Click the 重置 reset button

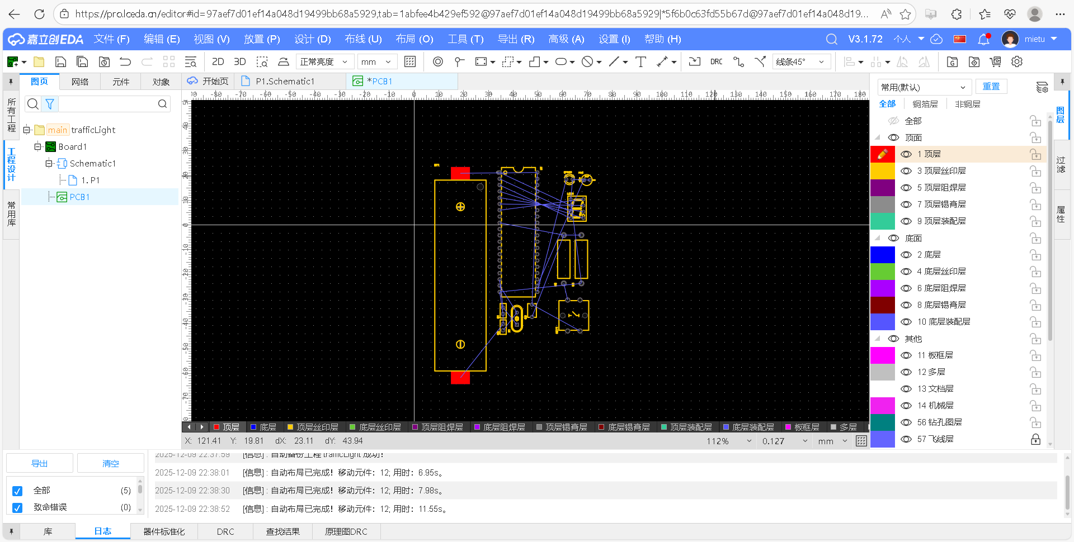(991, 87)
